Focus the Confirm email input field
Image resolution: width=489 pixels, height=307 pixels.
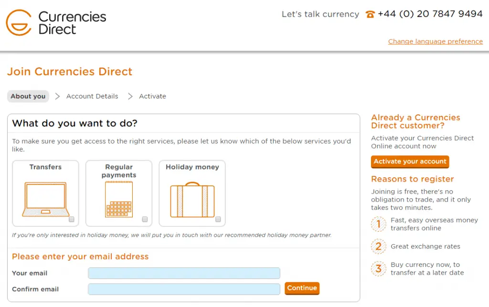pyautogui.click(x=184, y=289)
